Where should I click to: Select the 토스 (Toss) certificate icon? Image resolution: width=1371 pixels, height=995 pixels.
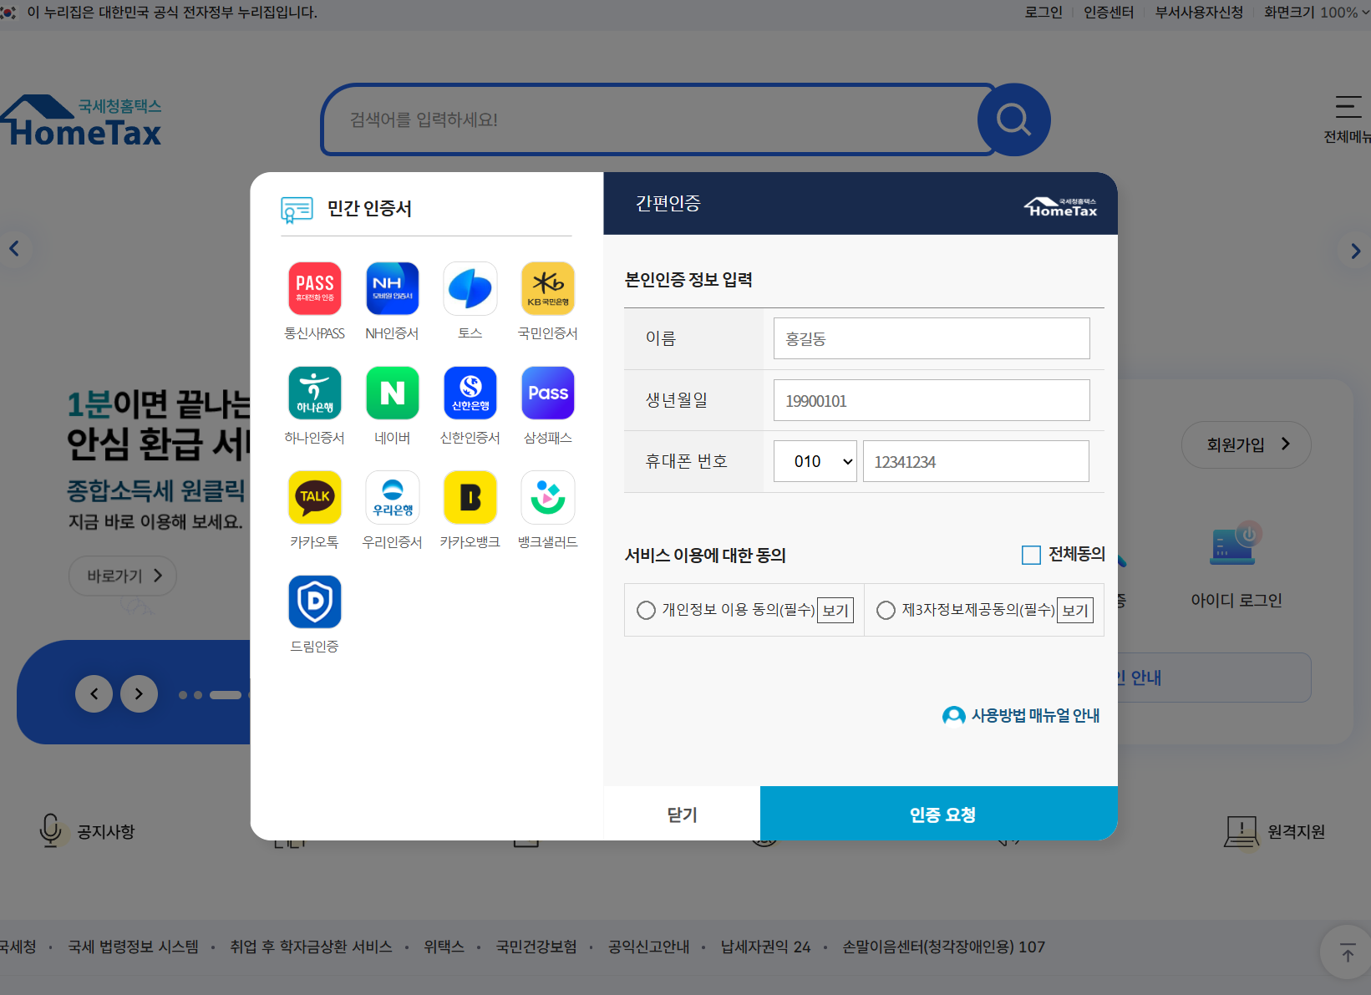pyautogui.click(x=470, y=288)
